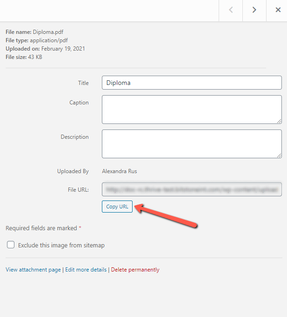Go to the next attachment arrow
The image size is (287, 317).
tap(254, 10)
